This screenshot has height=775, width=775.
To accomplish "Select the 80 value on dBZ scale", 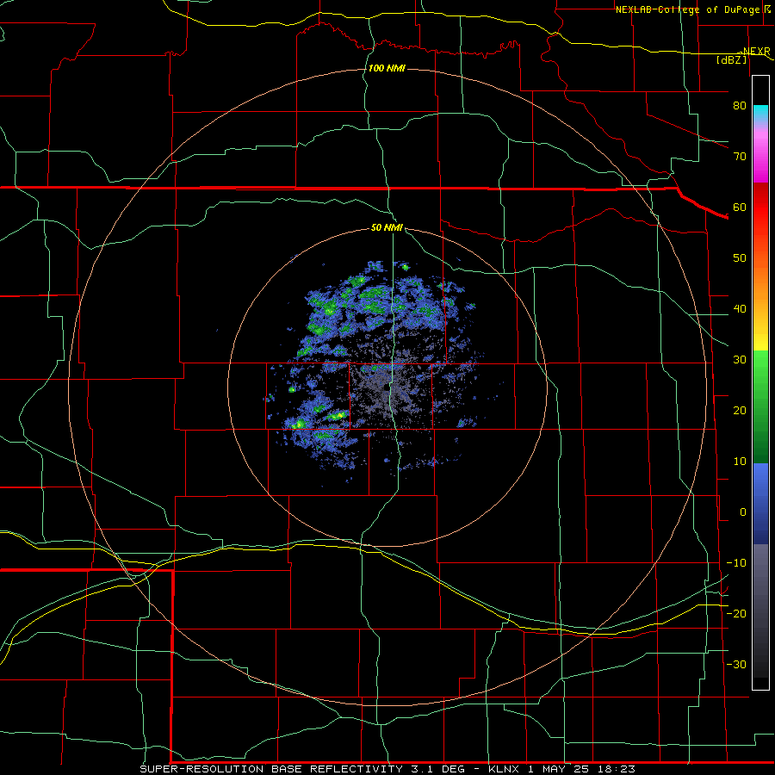I will [740, 105].
